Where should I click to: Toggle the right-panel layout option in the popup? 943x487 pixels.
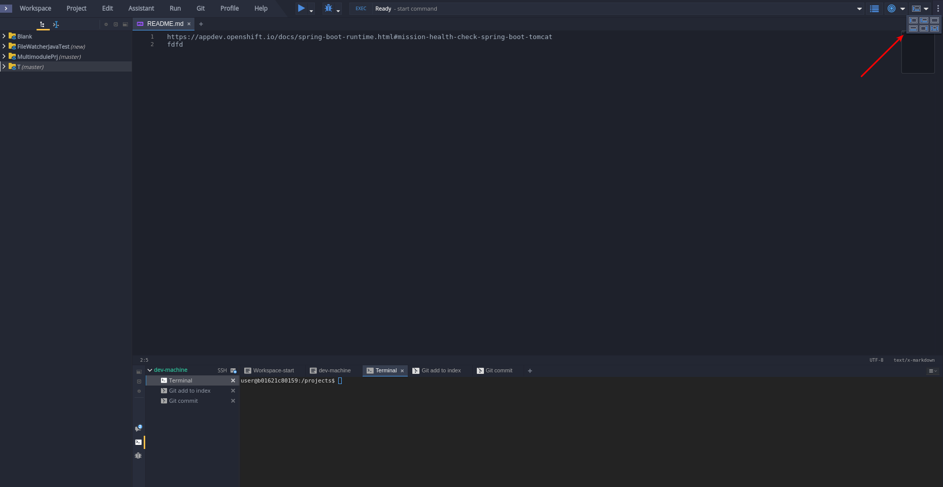coord(924,28)
